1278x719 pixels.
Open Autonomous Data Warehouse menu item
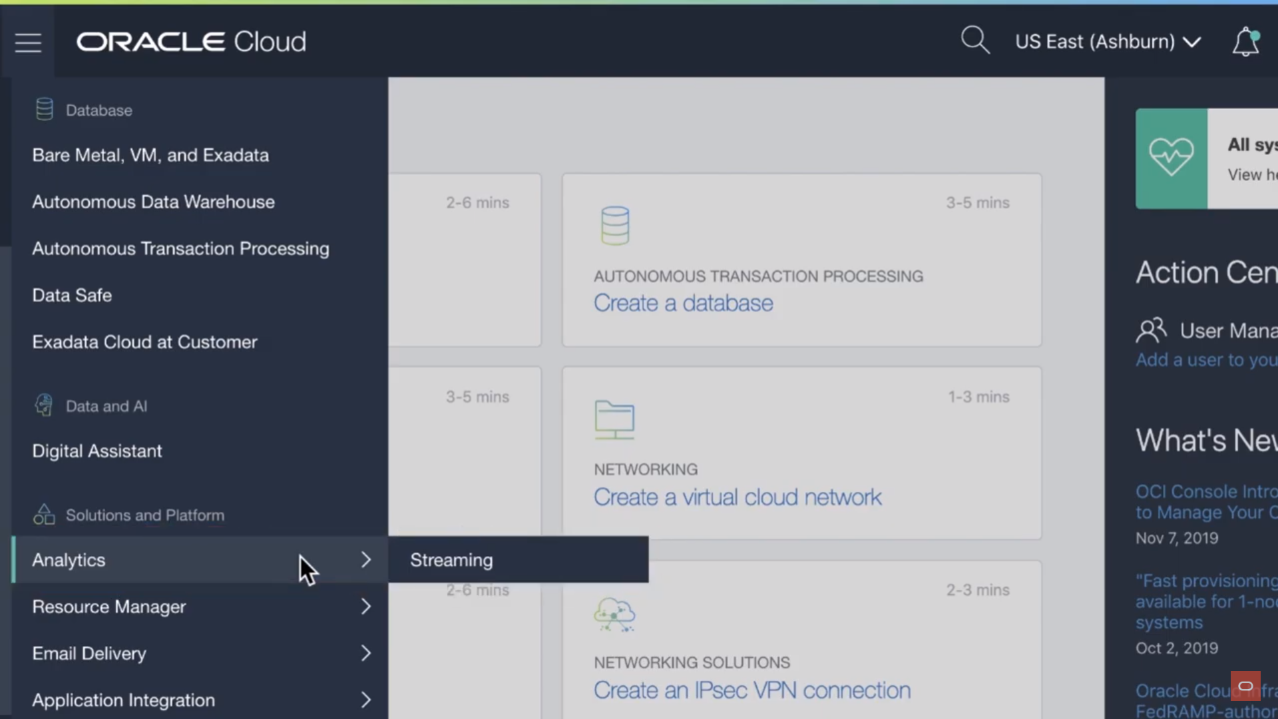point(153,202)
